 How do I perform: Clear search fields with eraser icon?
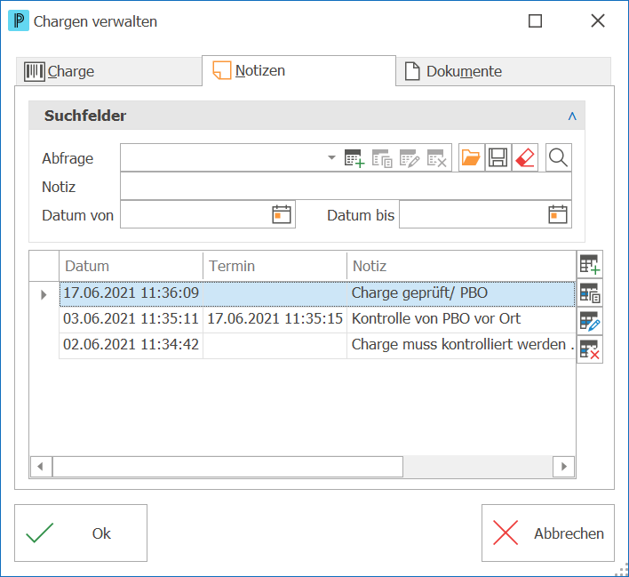pos(525,157)
